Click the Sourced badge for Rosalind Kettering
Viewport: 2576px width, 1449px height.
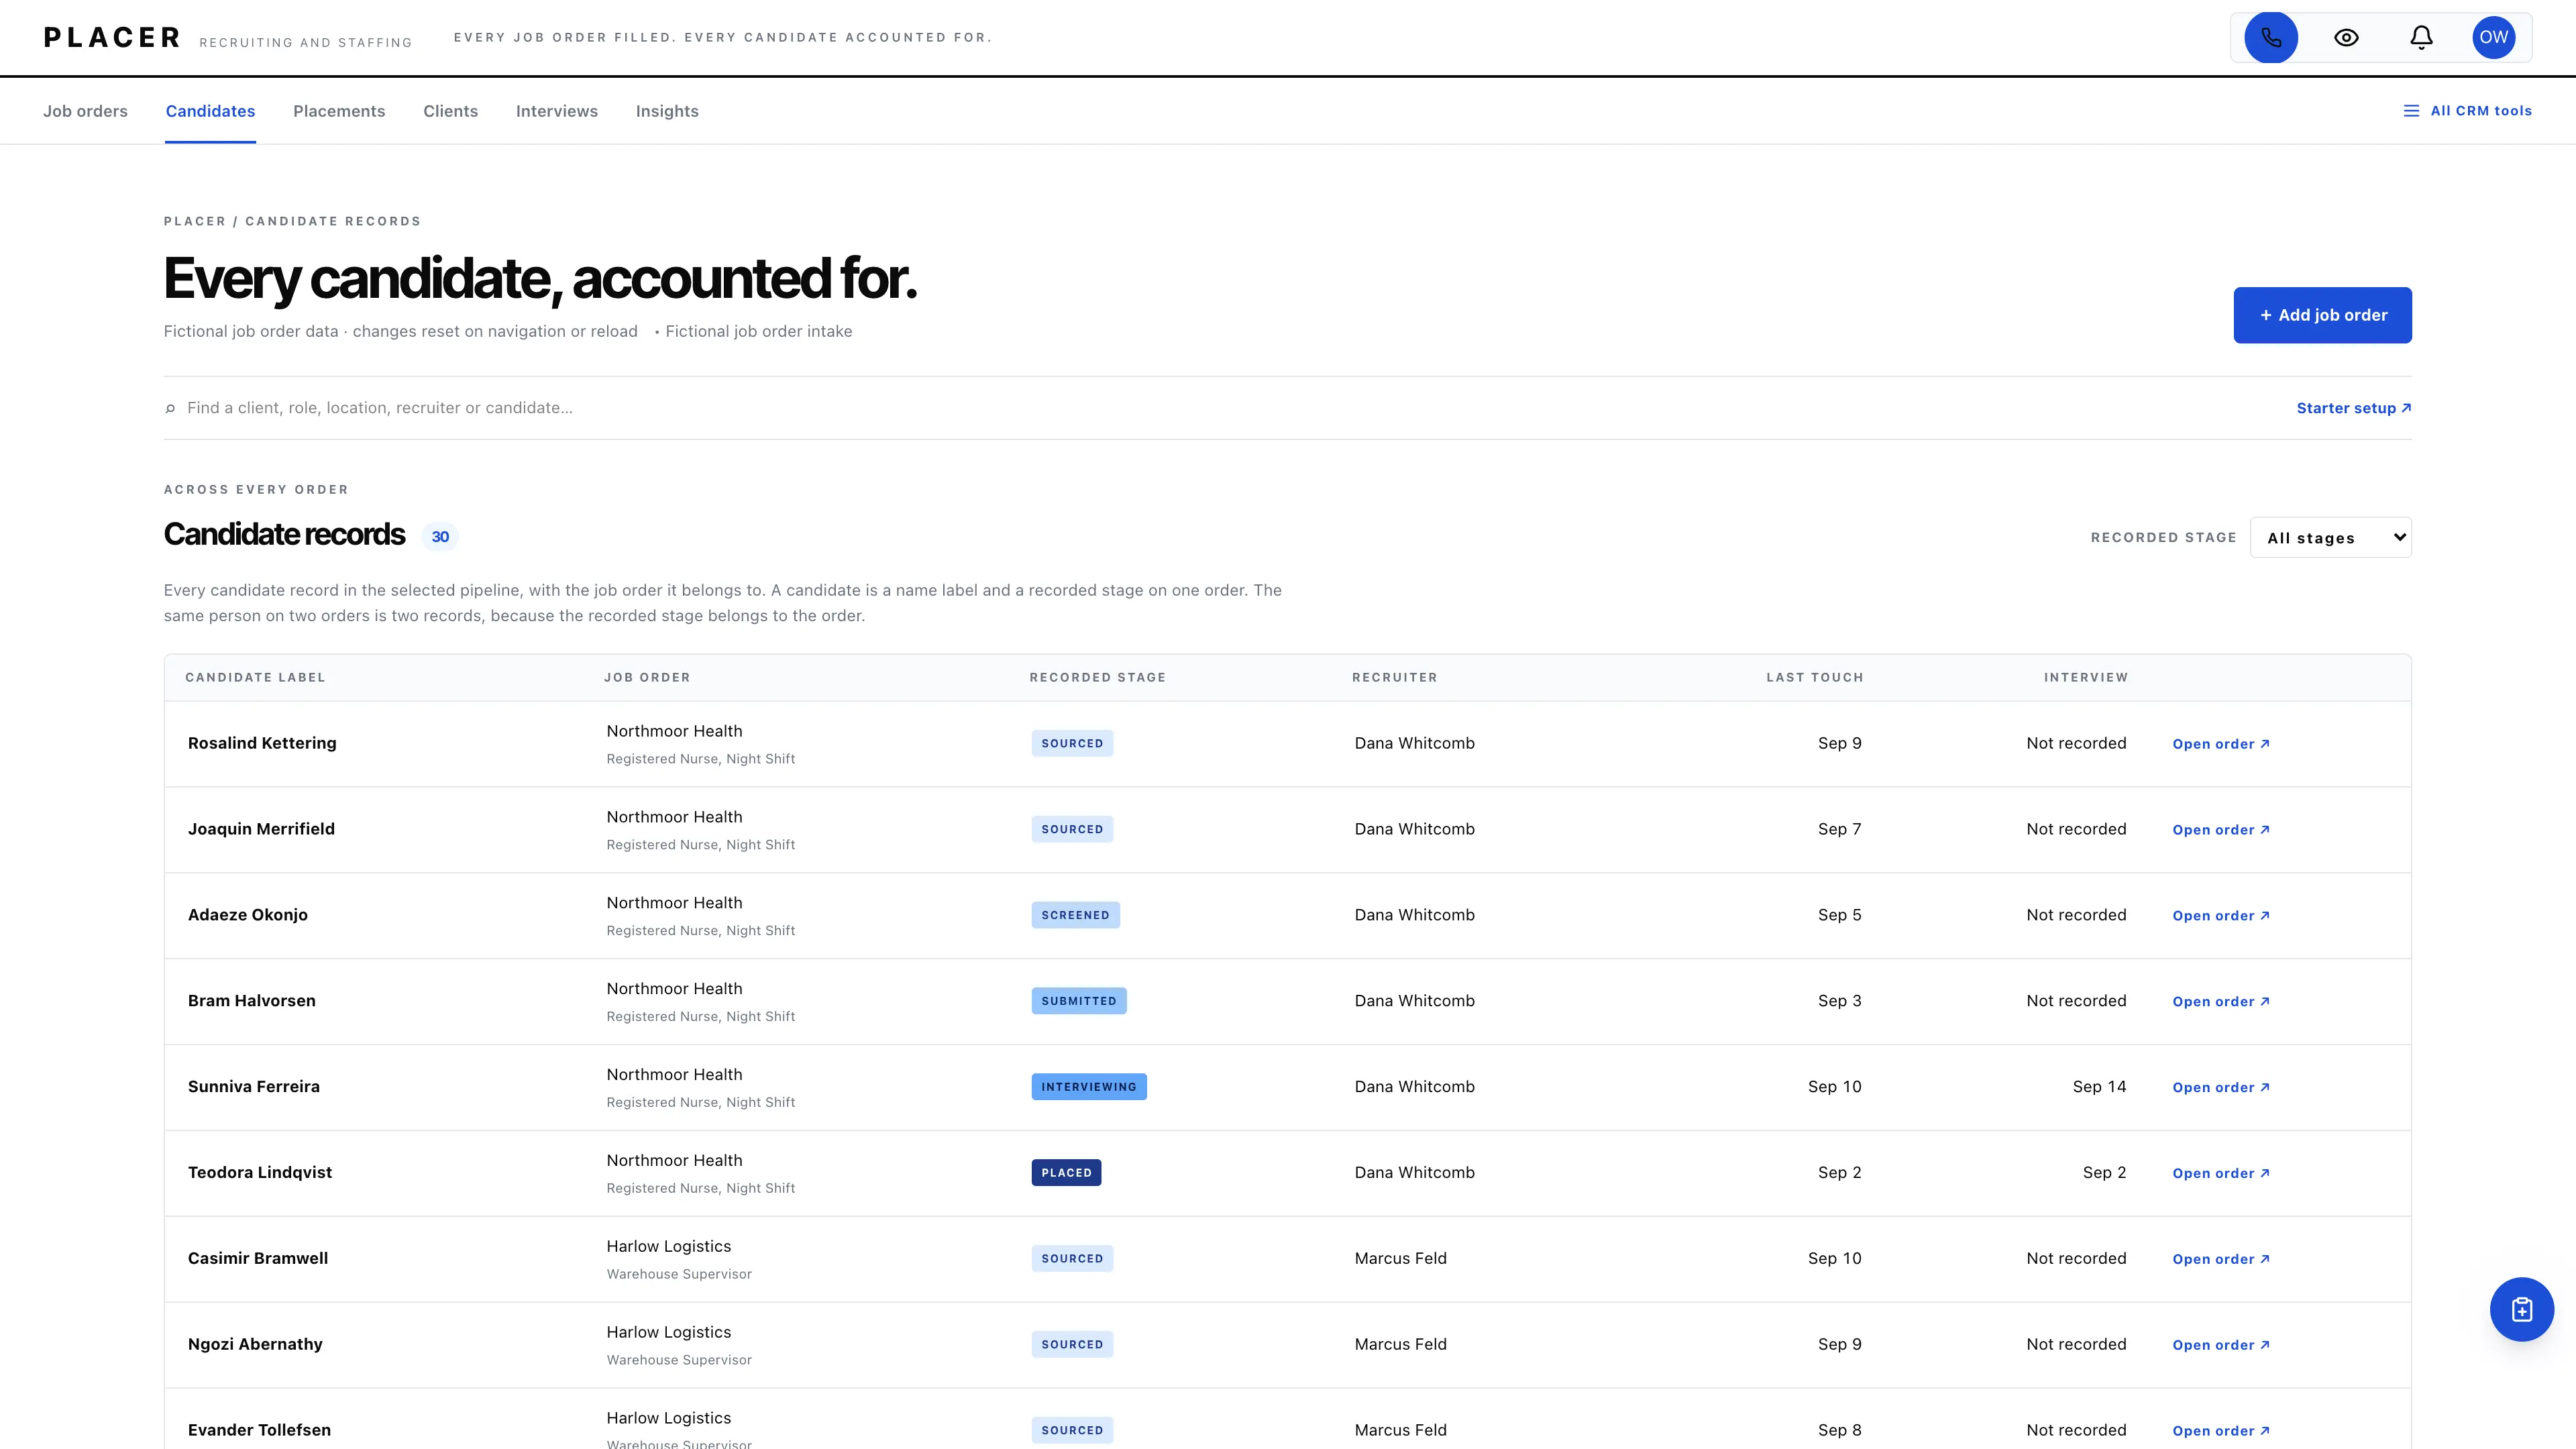[x=1072, y=743]
